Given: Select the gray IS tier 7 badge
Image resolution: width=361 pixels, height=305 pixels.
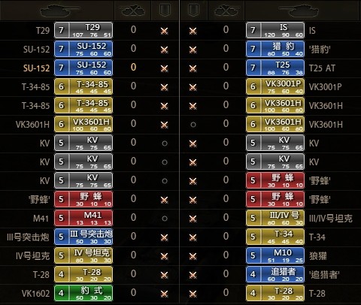Looking at the screenshot, I should [275, 30].
